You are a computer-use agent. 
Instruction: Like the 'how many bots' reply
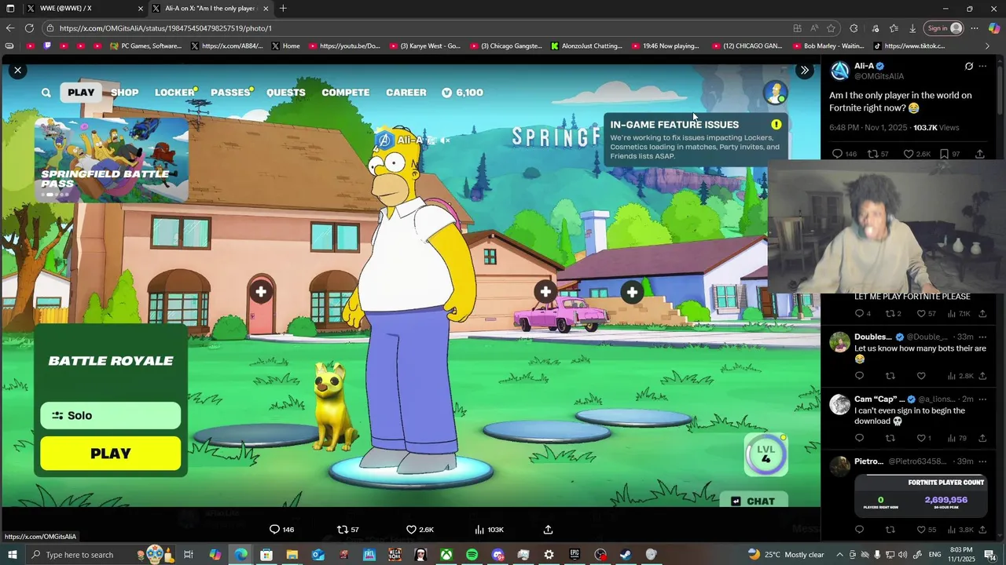(x=921, y=376)
